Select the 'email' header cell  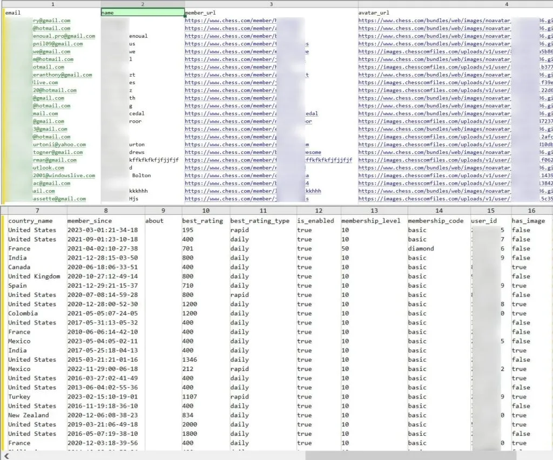(x=52, y=13)
